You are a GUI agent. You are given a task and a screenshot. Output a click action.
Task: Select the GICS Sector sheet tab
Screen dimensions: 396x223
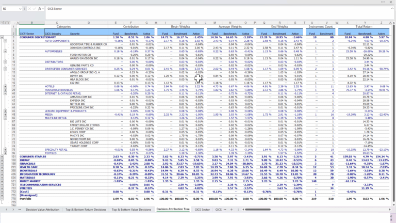pos(202,210)
